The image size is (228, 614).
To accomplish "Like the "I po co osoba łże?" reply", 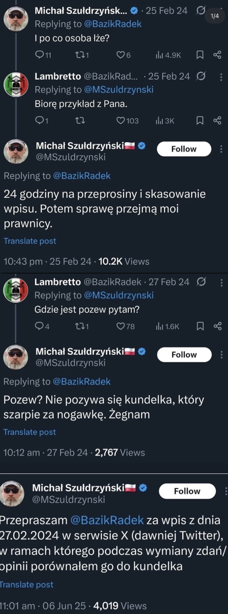I will click(x=121, y=55).
